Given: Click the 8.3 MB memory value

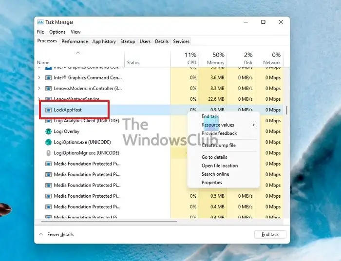Looking at the screenshot, I should [x=217, y=89].
